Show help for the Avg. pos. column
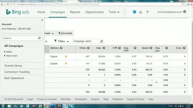The image size is (193, 108). click(x=166, y=48)
